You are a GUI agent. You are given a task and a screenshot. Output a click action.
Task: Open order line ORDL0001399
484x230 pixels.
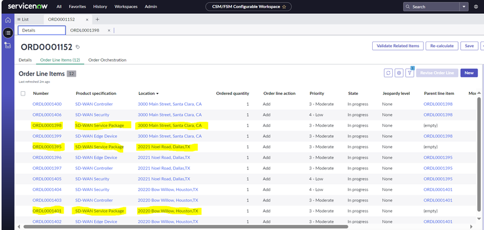(x=47, y=136)
